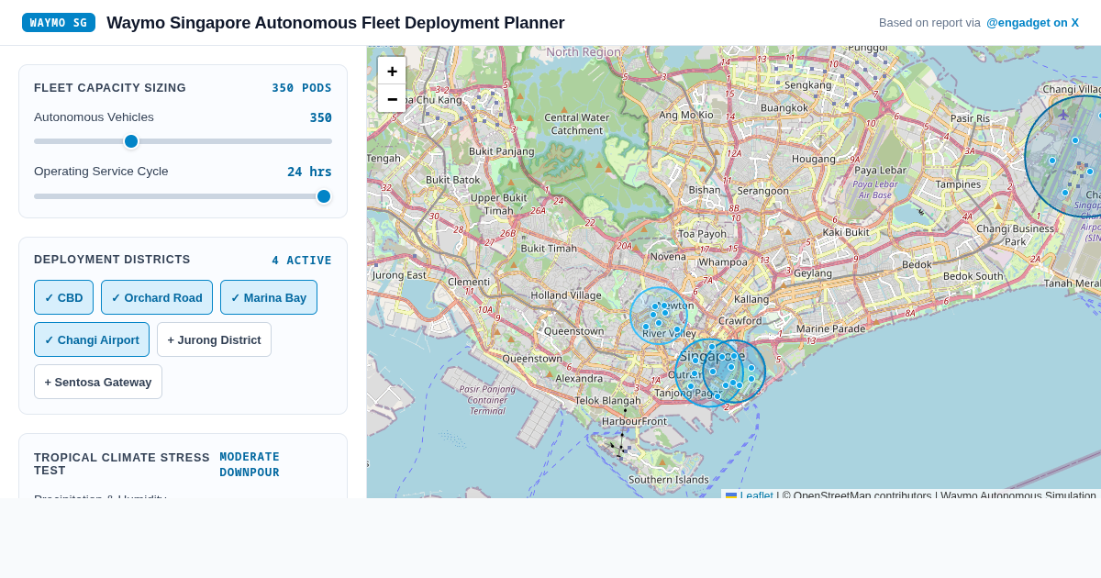The height and width of the screenshot is (578, 1101).
Task: Click the Waymo Singapore planner page title
Action: coord(336,23)
